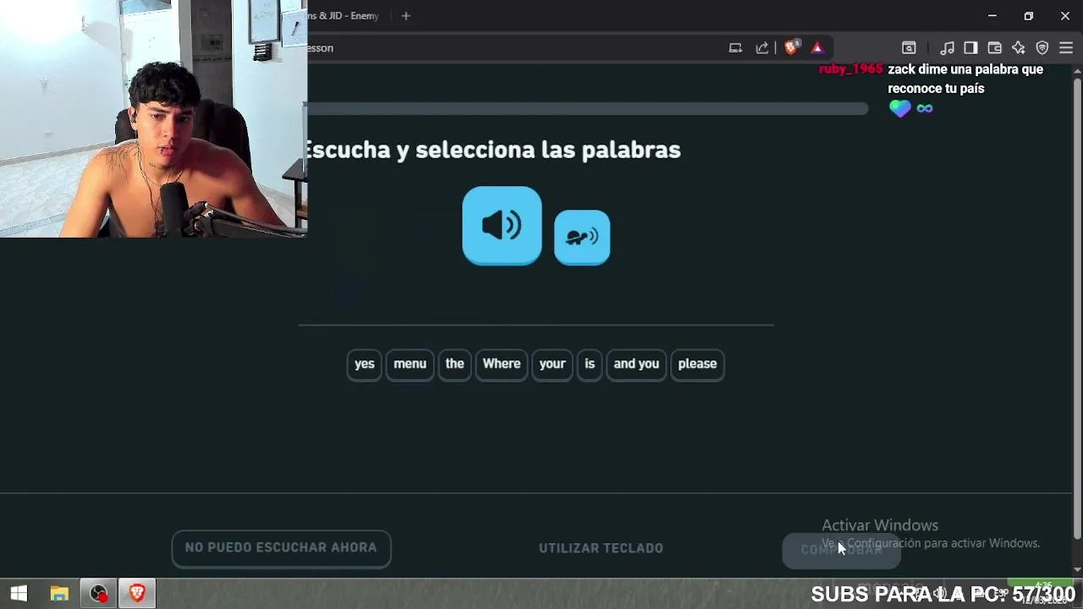Select the word 'your'
Screen dimensions: 1083x609
(552, 364)
